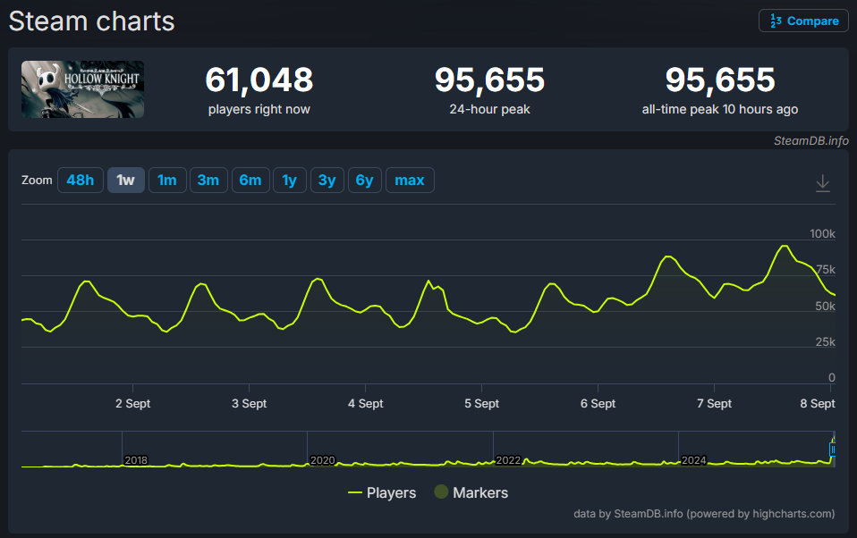The height and width of the screenshot is (538, 857).
Task: Click the 100k y-axis label
Action: pos(822,234)
